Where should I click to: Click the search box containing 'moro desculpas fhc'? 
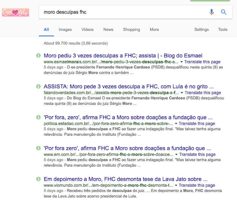pos(123,12)
